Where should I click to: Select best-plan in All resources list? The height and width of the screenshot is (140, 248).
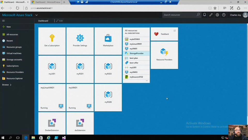tap(136, 58)
